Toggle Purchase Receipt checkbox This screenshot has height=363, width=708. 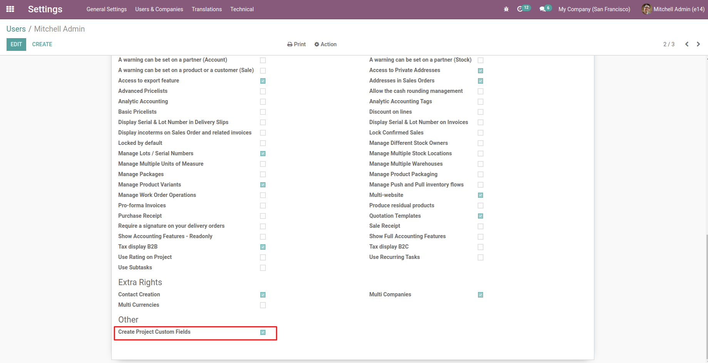click(x=263, y=216)
